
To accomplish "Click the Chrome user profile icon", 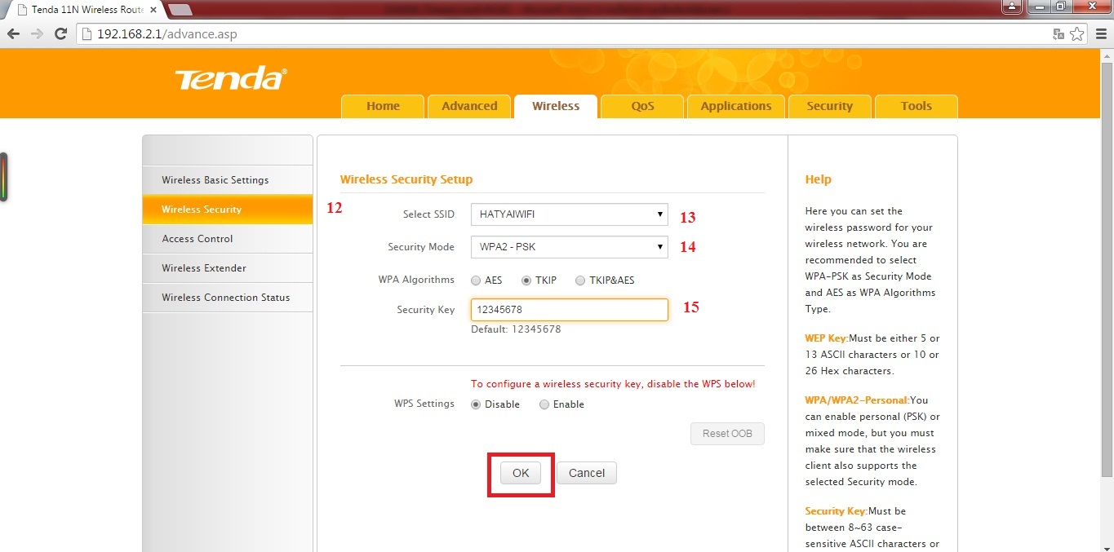I will 1012,7.
